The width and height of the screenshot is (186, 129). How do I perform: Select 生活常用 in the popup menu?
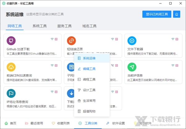point(92,101)
